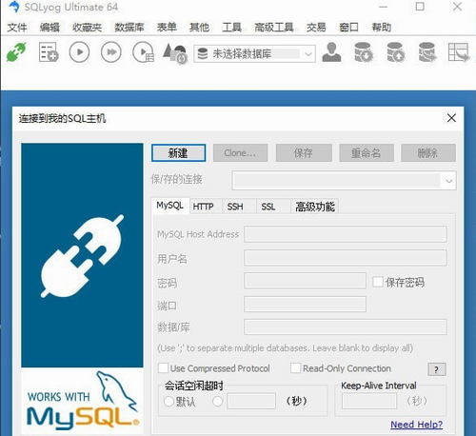
Task: Open the user manager icon
Action: (331, 52)
